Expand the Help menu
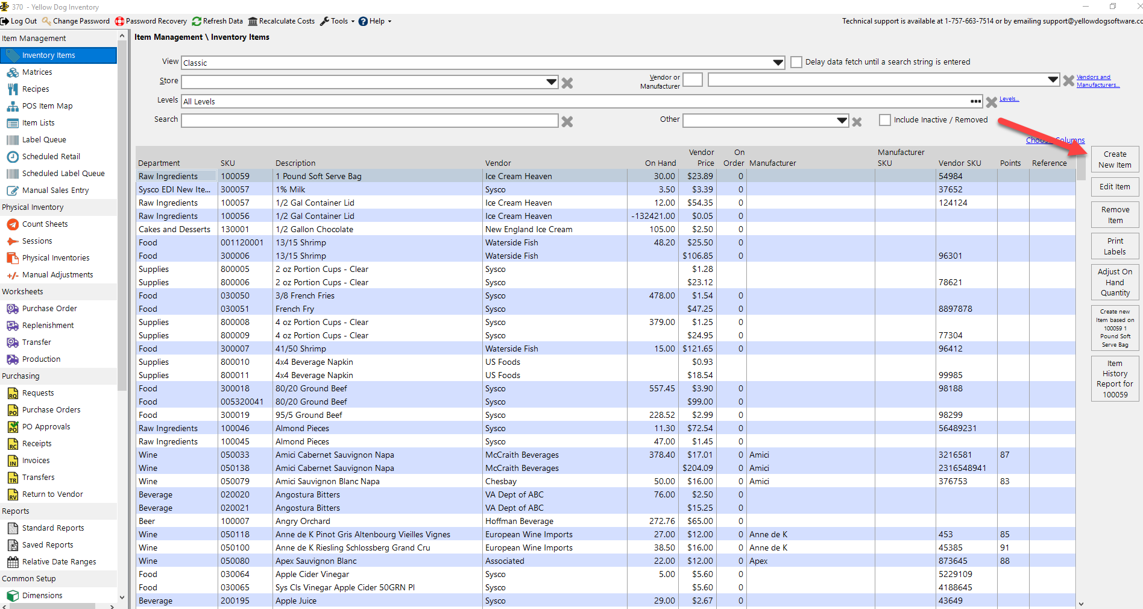The height and width of the screenshot is (609, 1143). tap(375, 21)
